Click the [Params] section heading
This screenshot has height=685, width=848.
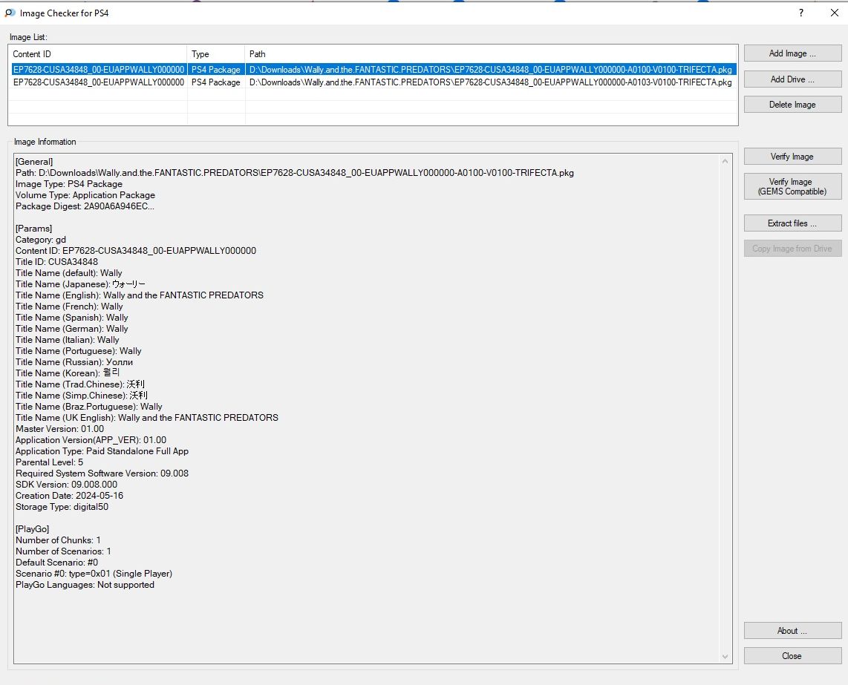click(33, 228)
